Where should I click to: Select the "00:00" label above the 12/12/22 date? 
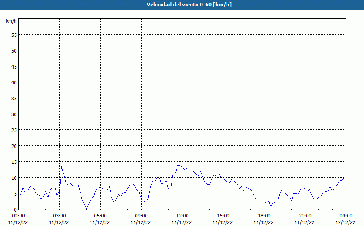click(x=346, y=216)
